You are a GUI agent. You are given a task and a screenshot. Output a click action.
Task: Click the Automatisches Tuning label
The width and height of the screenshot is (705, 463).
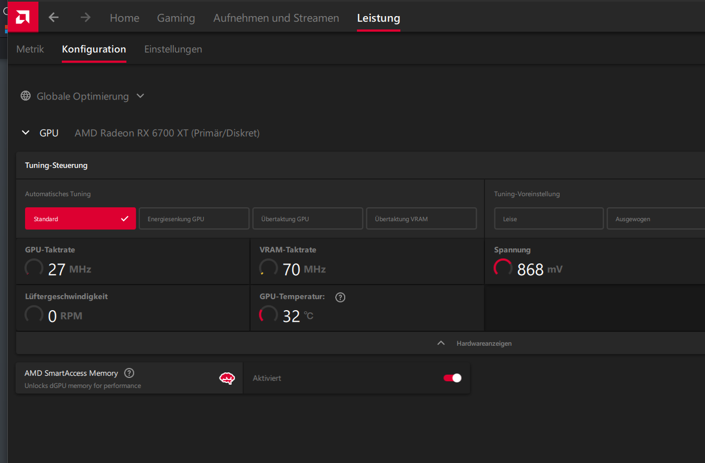click(x=58, y=194)
